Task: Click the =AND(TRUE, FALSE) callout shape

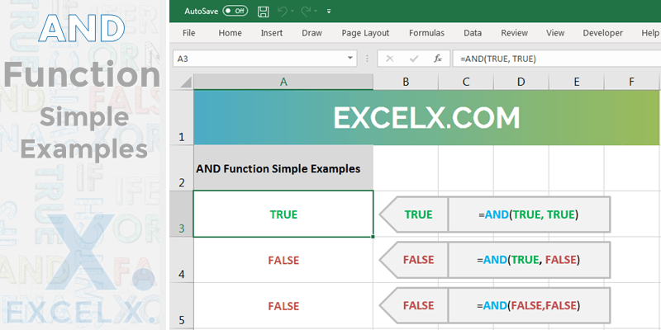Action: click(529, 260)
